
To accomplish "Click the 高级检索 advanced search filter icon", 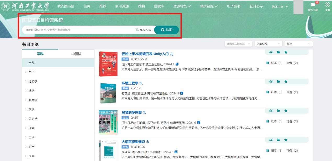I will point(137,30).
